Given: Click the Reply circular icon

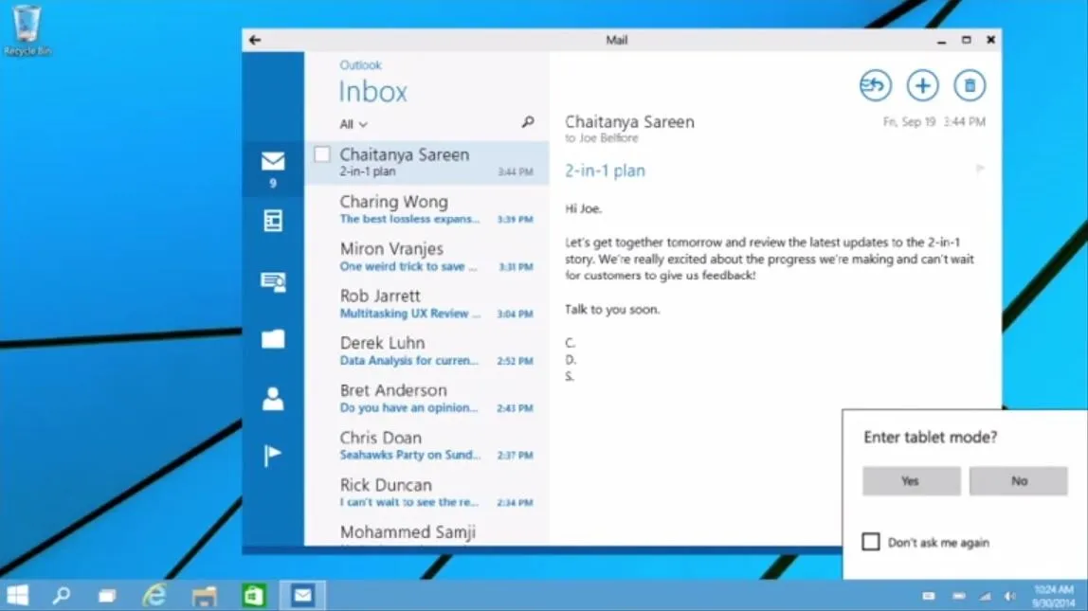Looking at the screenshot, I should tap(875, 85).
